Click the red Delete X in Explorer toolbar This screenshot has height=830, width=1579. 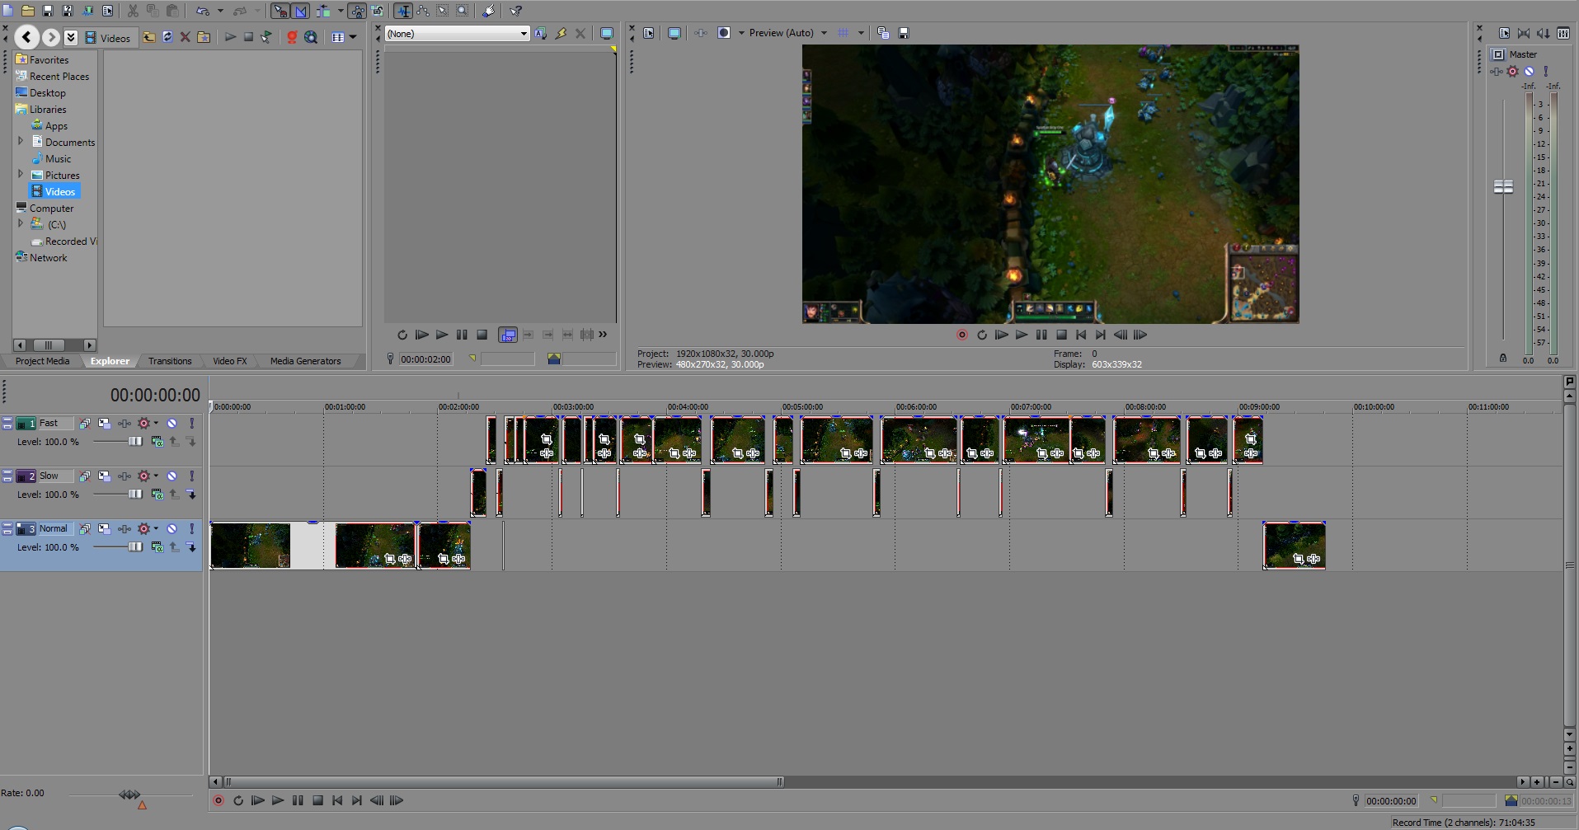coord(186,37)
